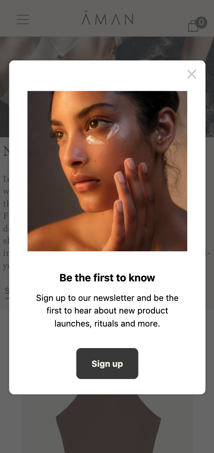Select the skincare model photo in popup
This screenshot has height=453, width=214.
click(107, 171)
